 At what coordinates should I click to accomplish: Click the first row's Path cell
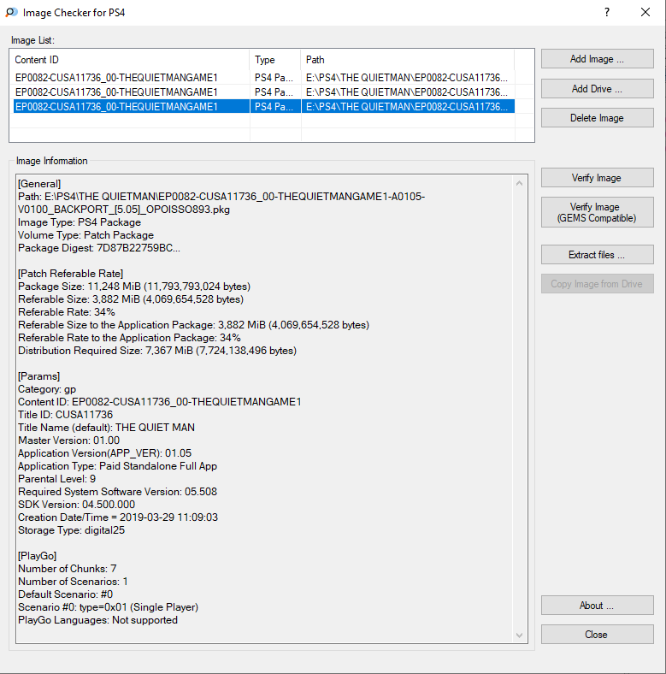[x=407, y=78]
